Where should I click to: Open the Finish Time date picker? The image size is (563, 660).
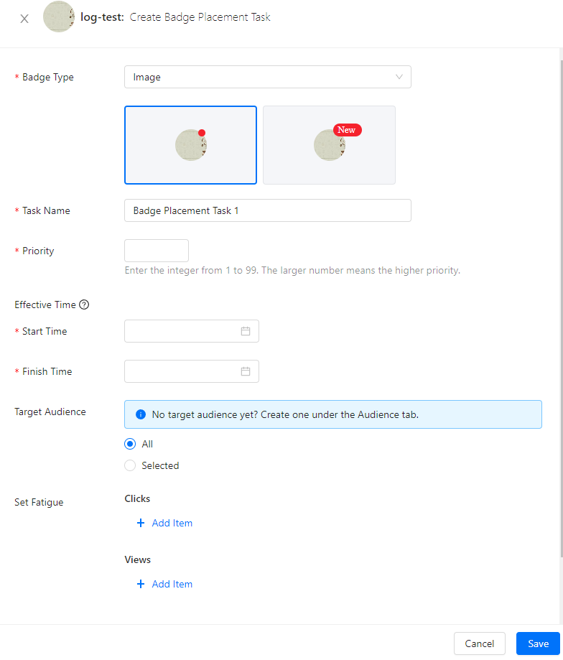coord(184,371)
